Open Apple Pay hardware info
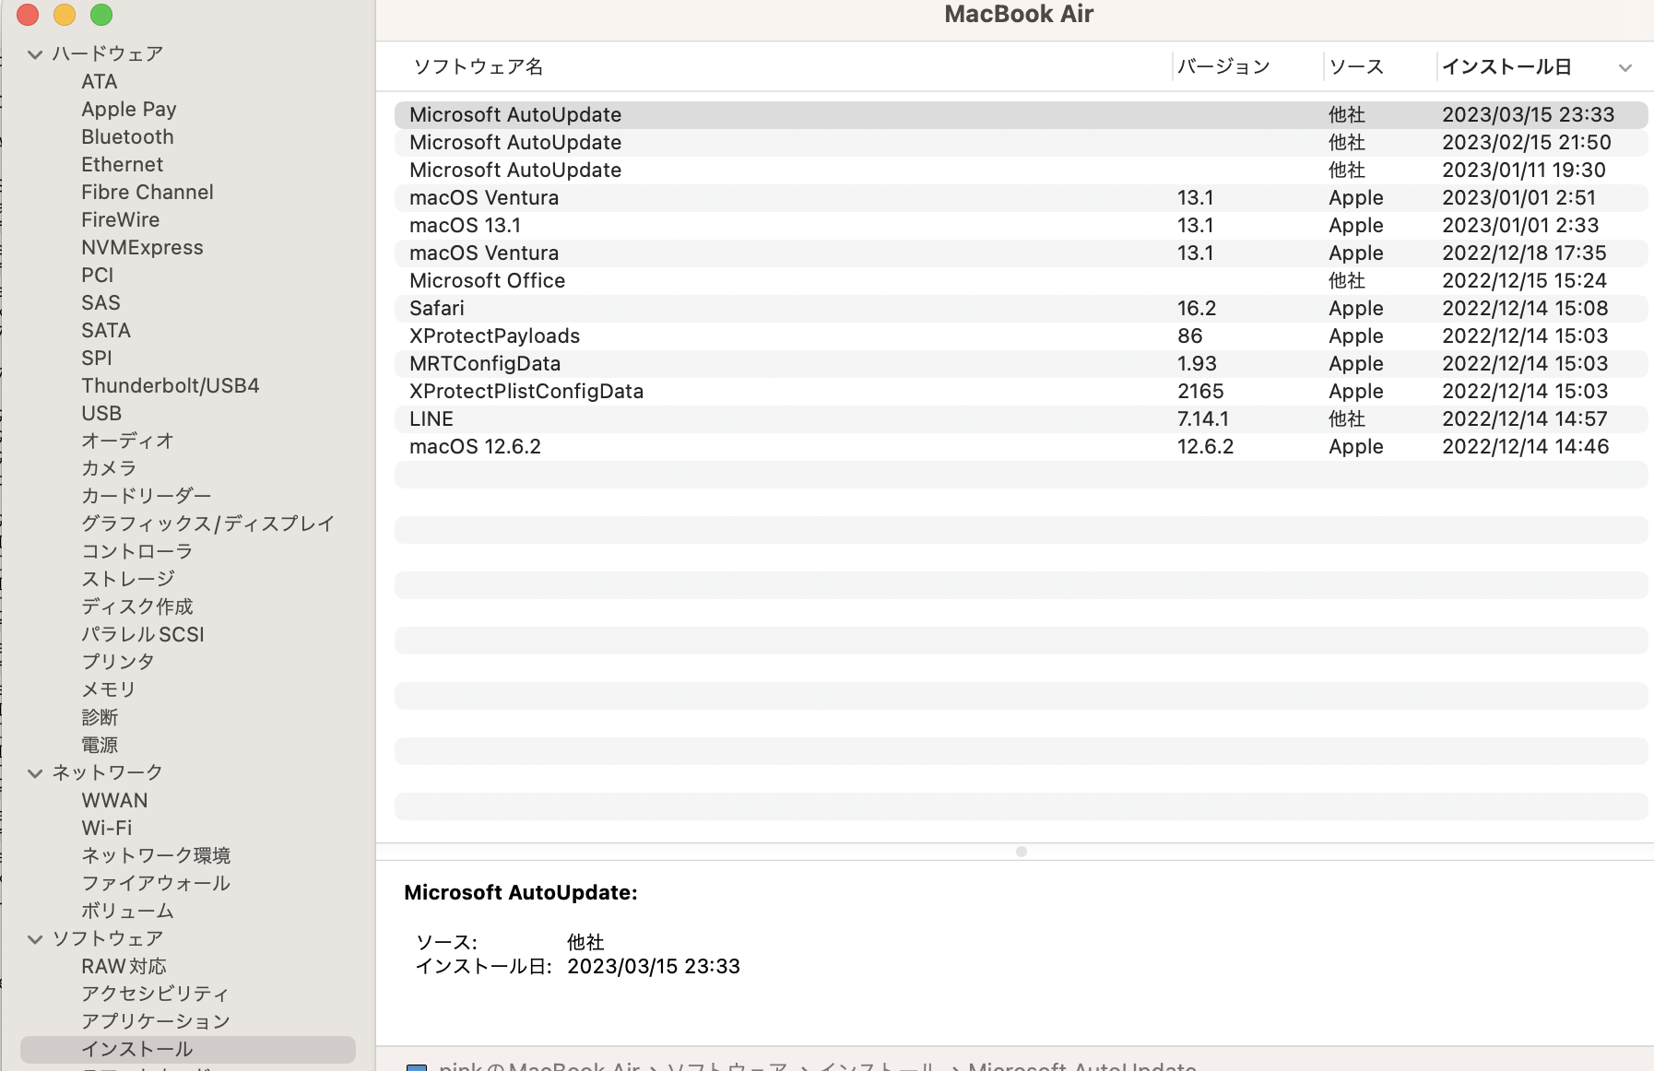The width and height of the screenshot is (1654, 1071). [x=129, y=110]
